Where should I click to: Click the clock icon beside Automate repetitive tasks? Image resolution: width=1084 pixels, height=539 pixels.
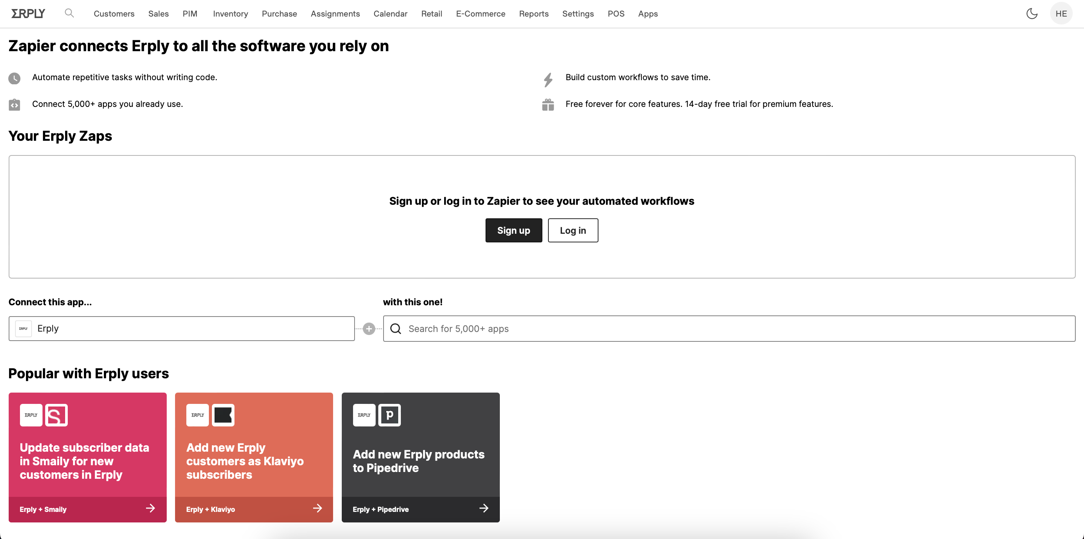(x=14, y=78)
